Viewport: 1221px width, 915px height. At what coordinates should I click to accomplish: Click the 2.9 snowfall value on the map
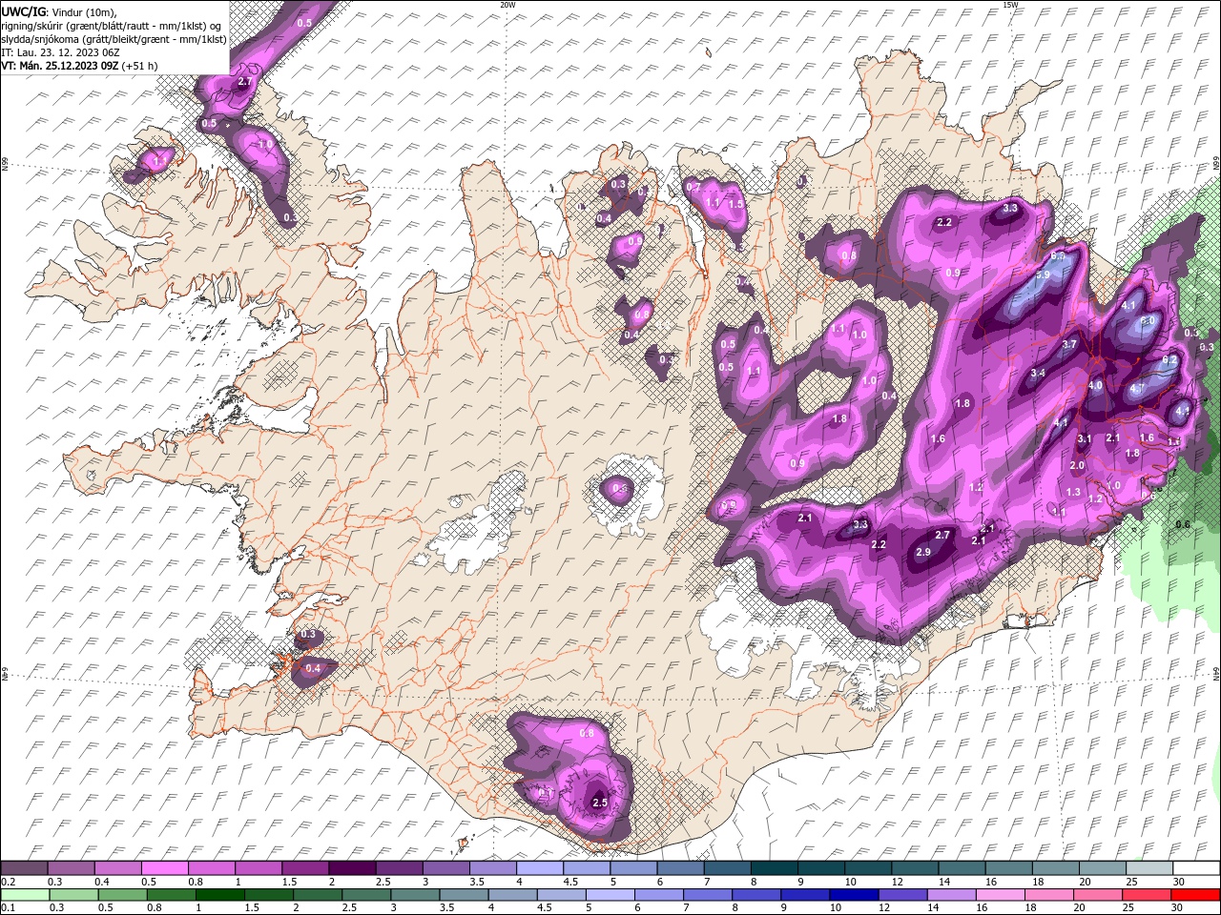pyautogui.click(x=922, y=552)
